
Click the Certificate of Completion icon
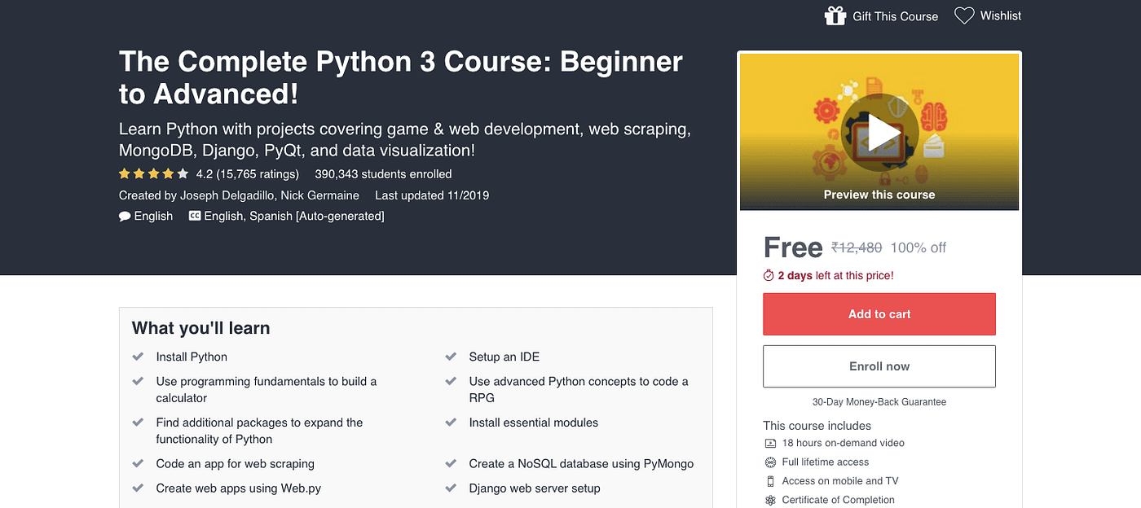click(770, 500)
